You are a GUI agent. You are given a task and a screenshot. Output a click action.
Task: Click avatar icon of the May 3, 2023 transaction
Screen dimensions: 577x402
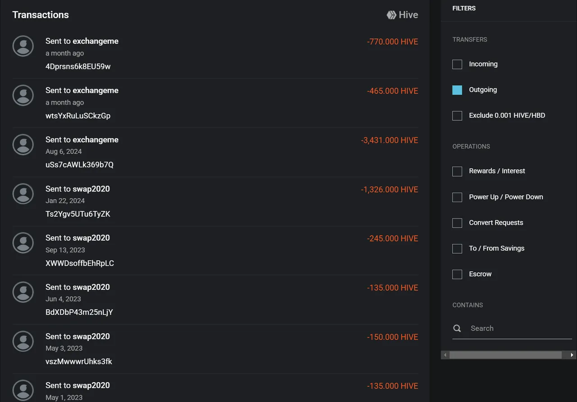point(23,341)
